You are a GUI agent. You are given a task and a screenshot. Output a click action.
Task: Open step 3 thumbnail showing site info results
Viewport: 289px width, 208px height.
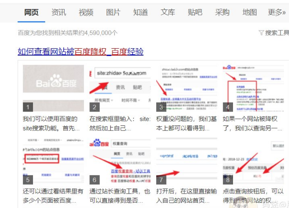coord(186,88)
